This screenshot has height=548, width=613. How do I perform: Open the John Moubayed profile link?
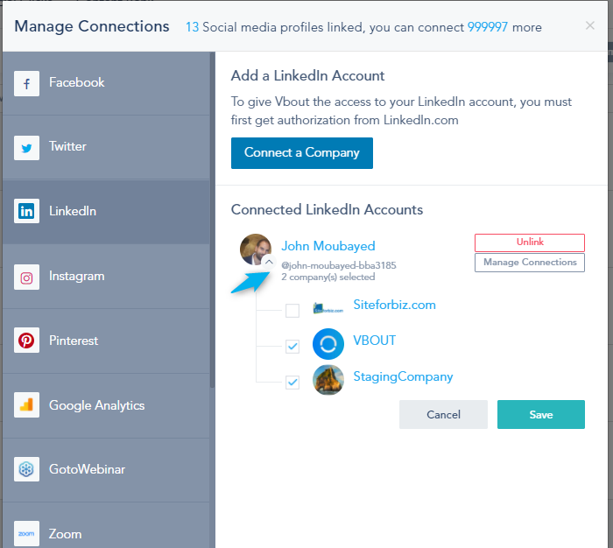[x=328, y=246]
